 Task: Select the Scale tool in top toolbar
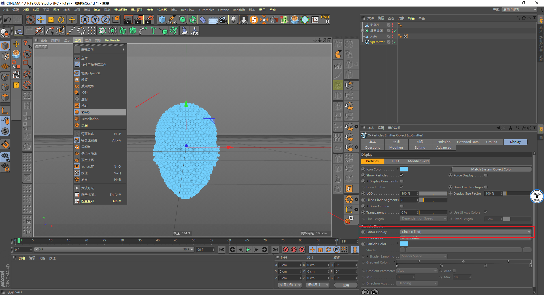pyautogui.click(x=51, y=20)
